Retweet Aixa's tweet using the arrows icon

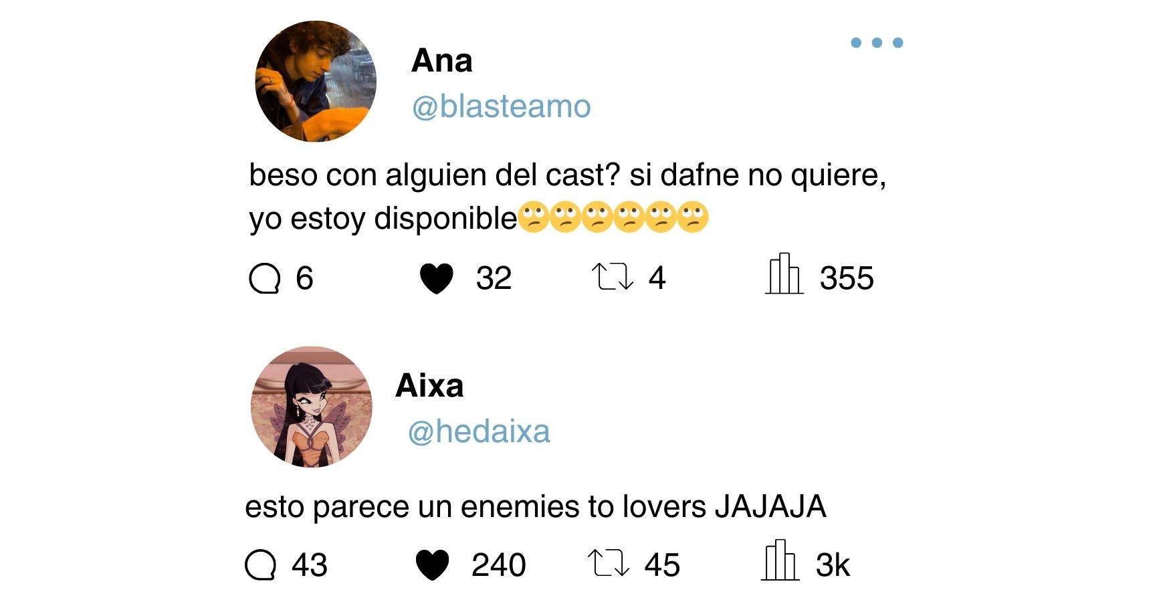click(x=609, y=563)
